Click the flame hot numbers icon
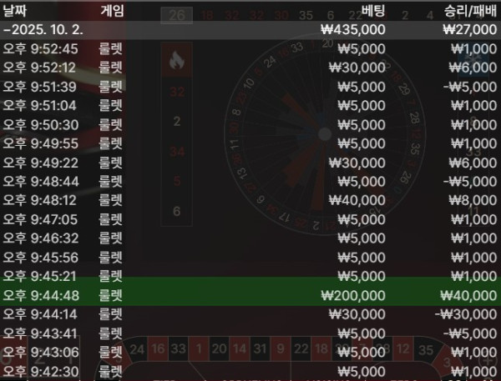Image resolution: width=501 pixels, height=381 pixels. [x=177, y=60]
